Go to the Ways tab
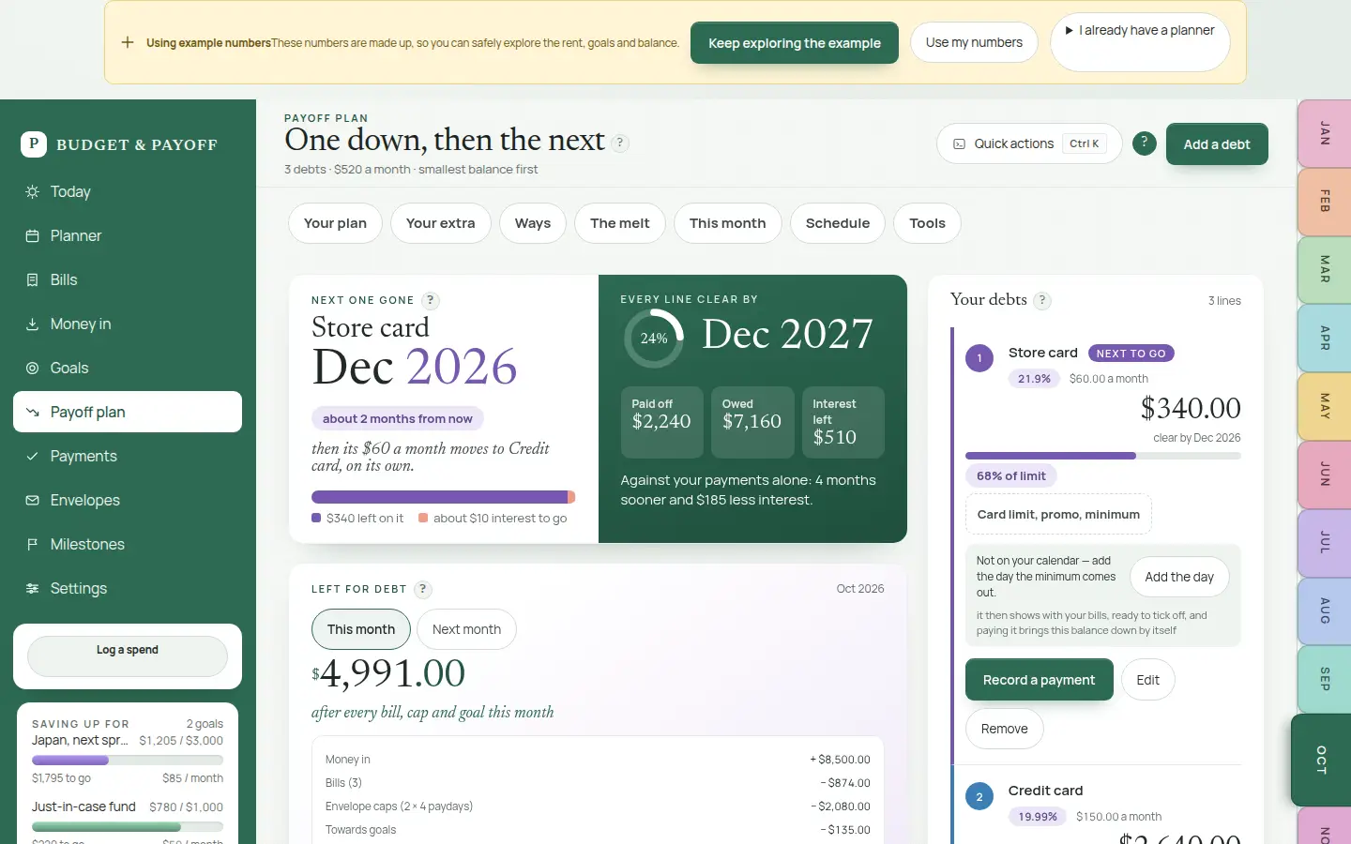 pos(533,223)
